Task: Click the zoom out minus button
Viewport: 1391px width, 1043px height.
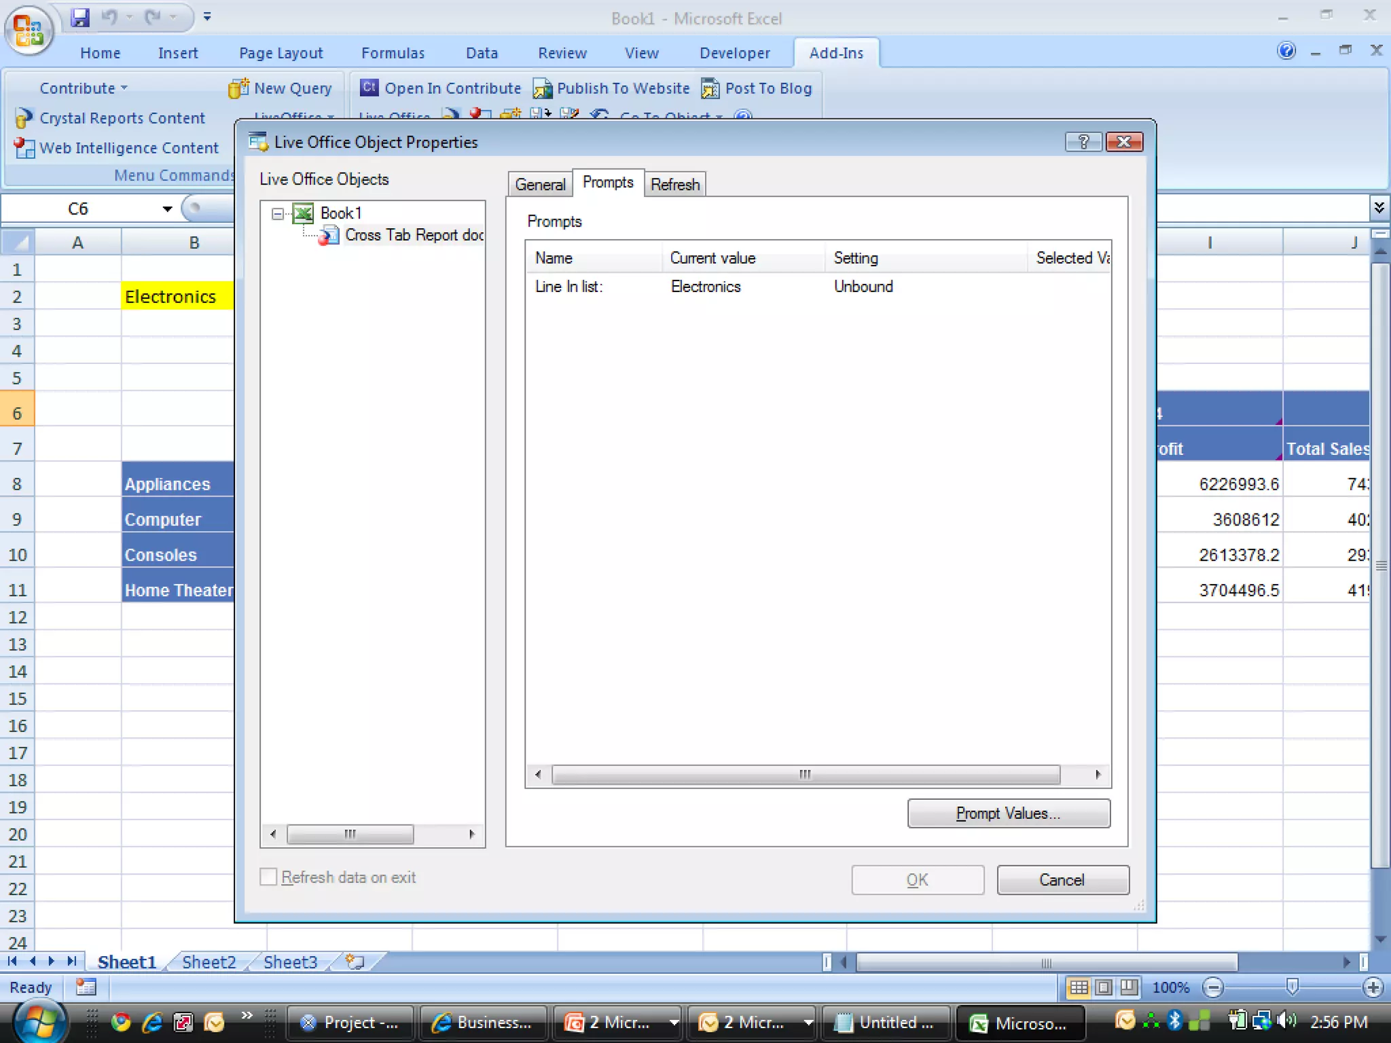Action: [1212, 987]
